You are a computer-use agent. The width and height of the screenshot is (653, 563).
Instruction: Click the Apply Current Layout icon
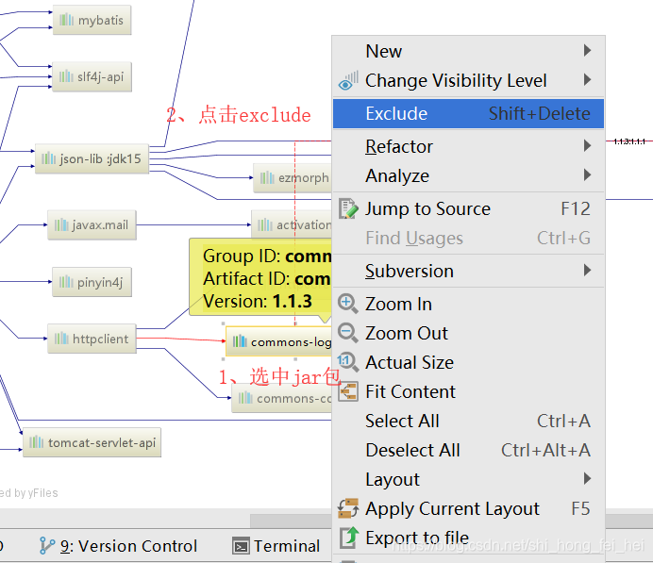348,508
